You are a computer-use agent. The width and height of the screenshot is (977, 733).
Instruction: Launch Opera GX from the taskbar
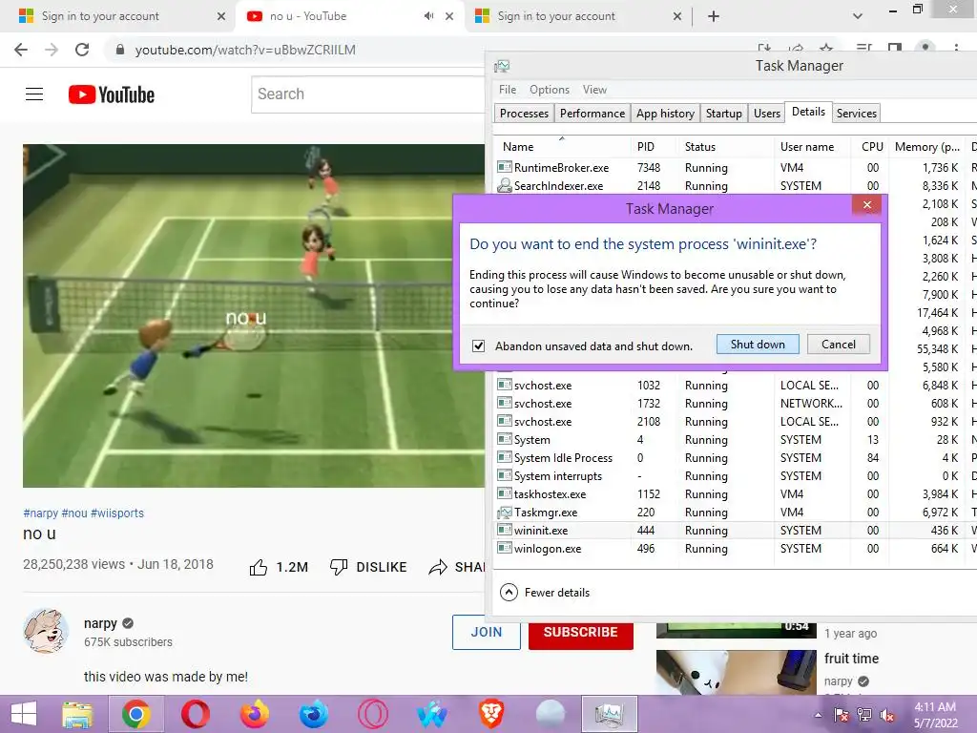(x=373, y=714)
